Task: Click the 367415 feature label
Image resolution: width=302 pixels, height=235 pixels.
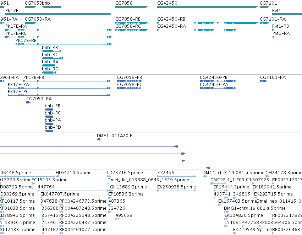Action: 50,215
